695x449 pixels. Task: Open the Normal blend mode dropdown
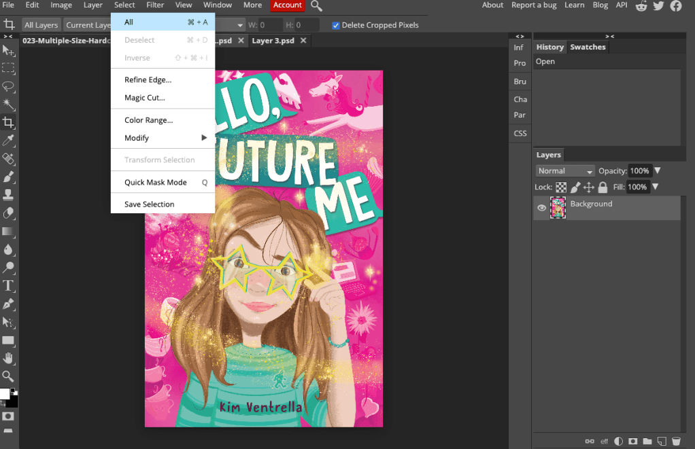tap(565, 171)
